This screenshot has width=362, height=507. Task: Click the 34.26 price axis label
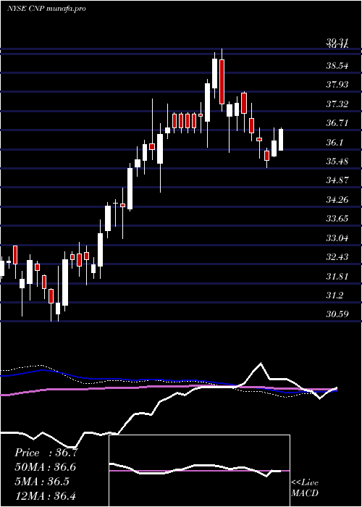[337, 199]
